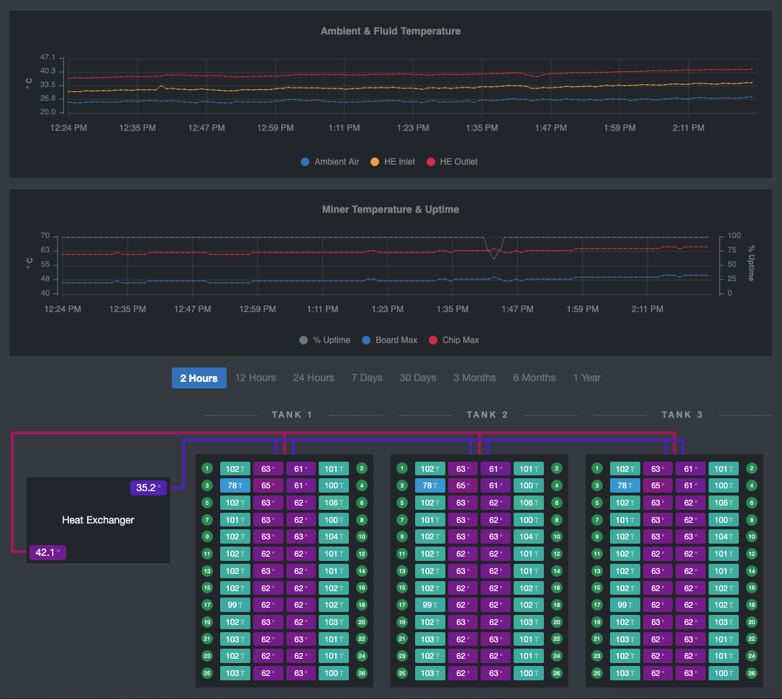This screenshot has width=782, height=699.
Task: Click the 42.1° outlet badge on Heat Exchanger
Action: pyautogui.click(x=47, y=552)
